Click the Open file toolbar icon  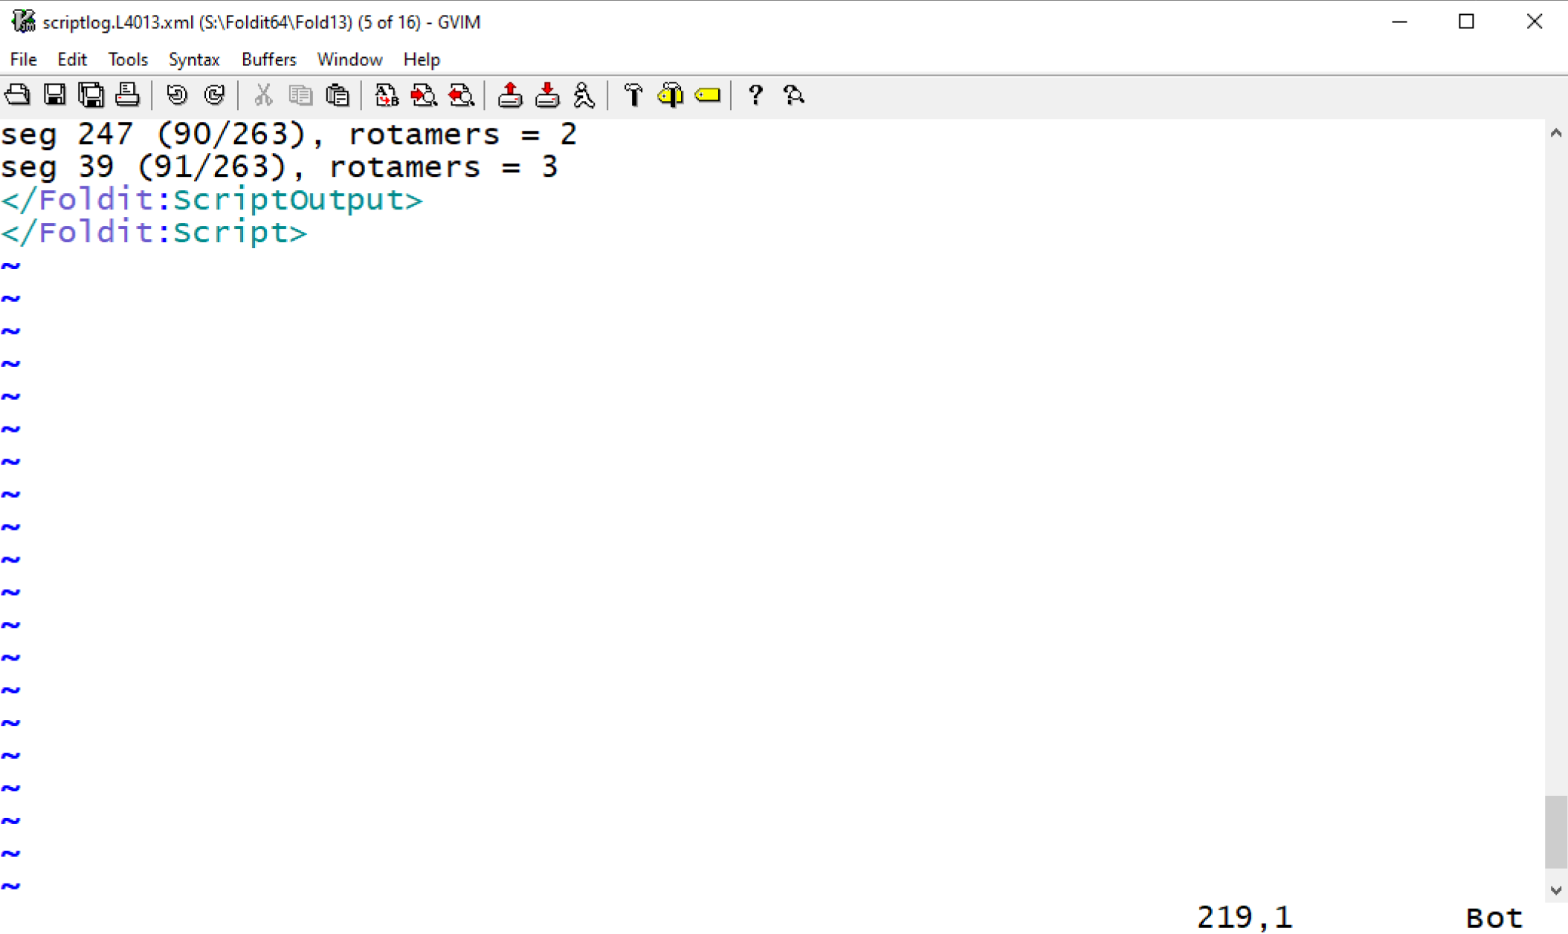pyautogui.click(x=17, y=95)
